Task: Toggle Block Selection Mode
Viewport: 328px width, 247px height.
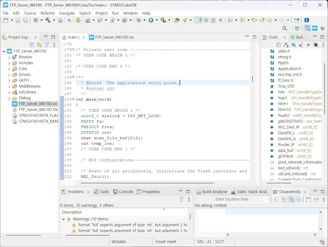Action: 213,20
